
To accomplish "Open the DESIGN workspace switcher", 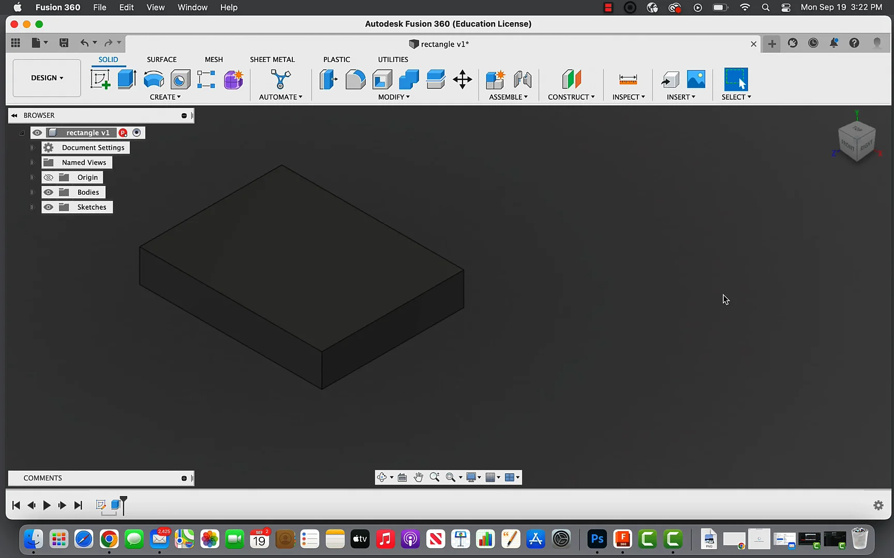I will [x=47, y=78].
